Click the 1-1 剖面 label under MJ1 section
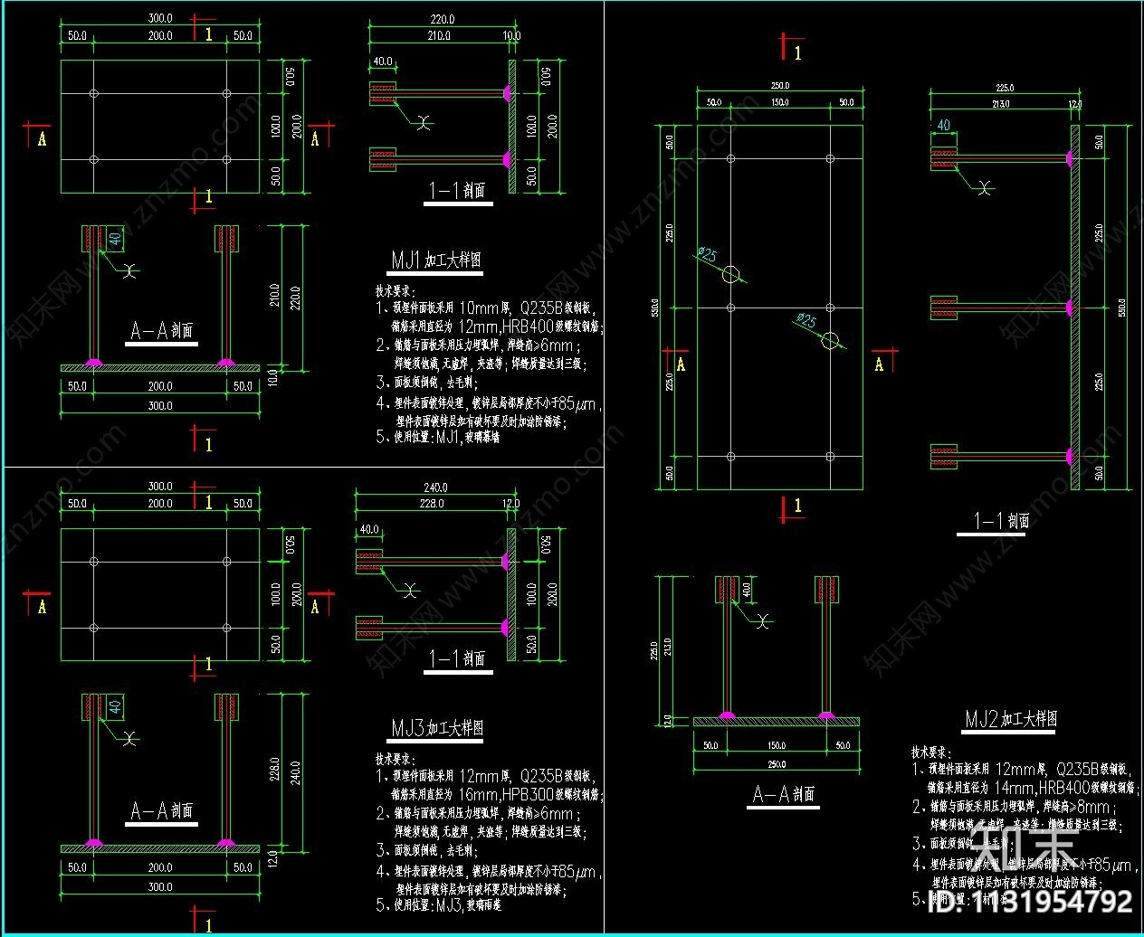The image size is (1144, 937). click(457, 191)
